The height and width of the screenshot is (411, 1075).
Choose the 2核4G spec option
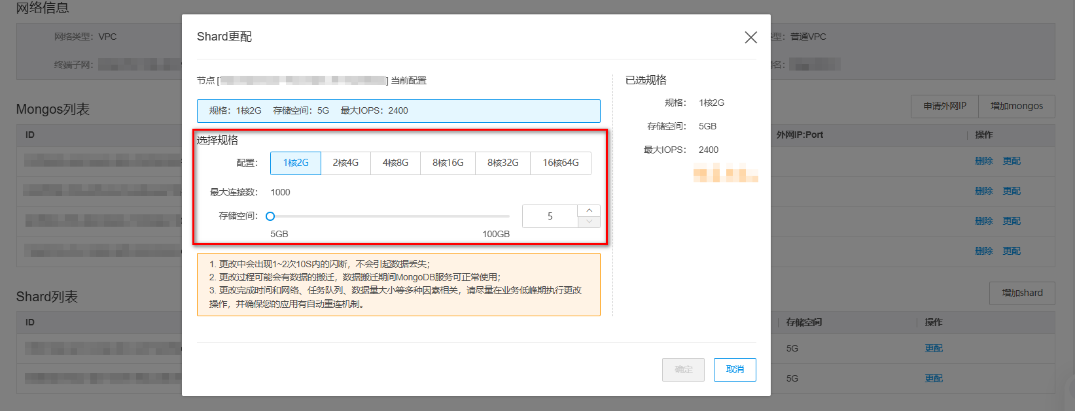coord(345,163)
